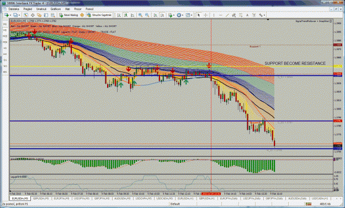Image resolution: width=345 pixels, height=208 pixels.
Task: Open the templates dropdown
Action: [x=189, y=15]
